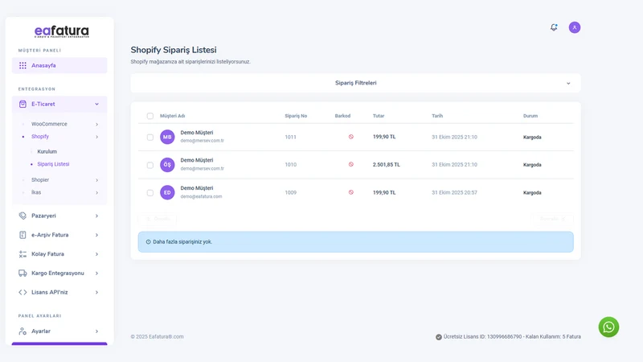
Task: Expand the e-Arşiv Fatura menu arrow
Action: tap(96, 235)
